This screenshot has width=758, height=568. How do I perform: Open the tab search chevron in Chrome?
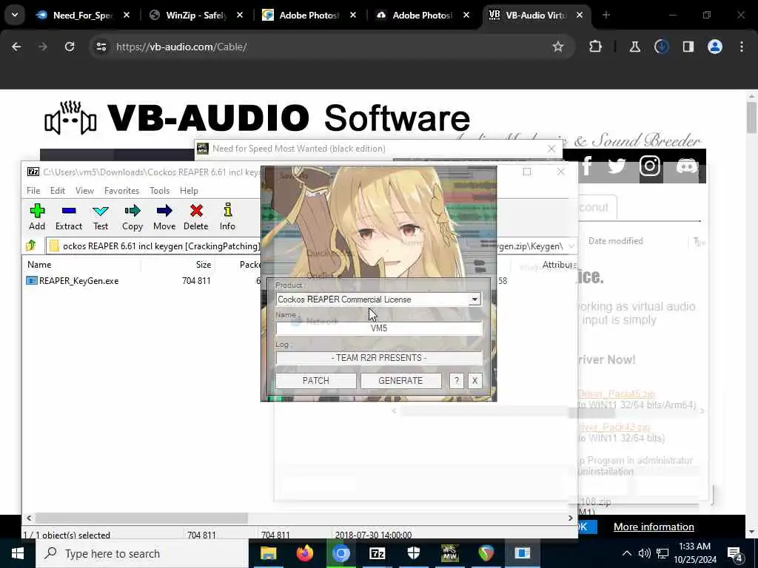click(15, 15)
